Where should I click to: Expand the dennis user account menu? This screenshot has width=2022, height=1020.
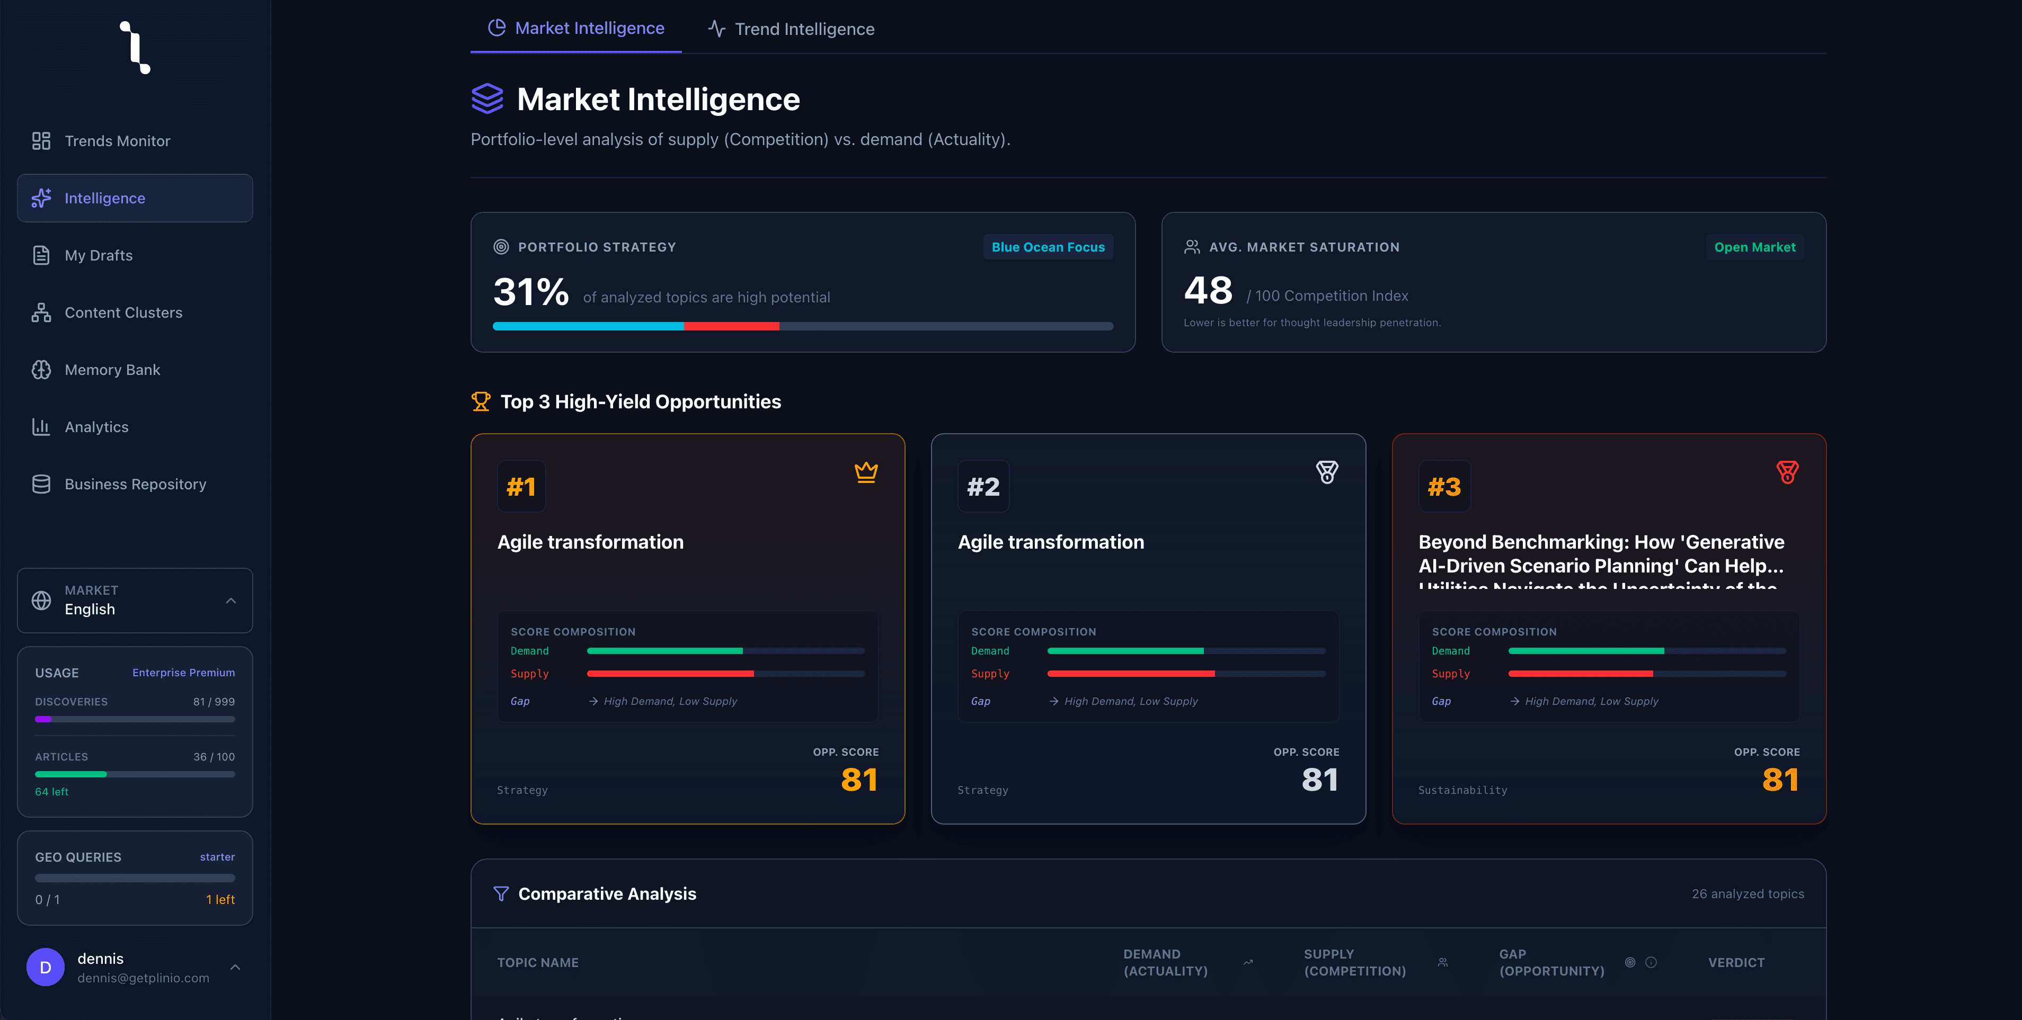click(135, 968)
